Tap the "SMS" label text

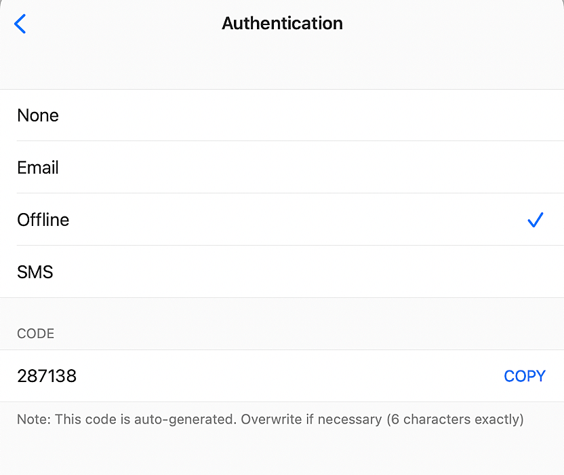[35, 272]
